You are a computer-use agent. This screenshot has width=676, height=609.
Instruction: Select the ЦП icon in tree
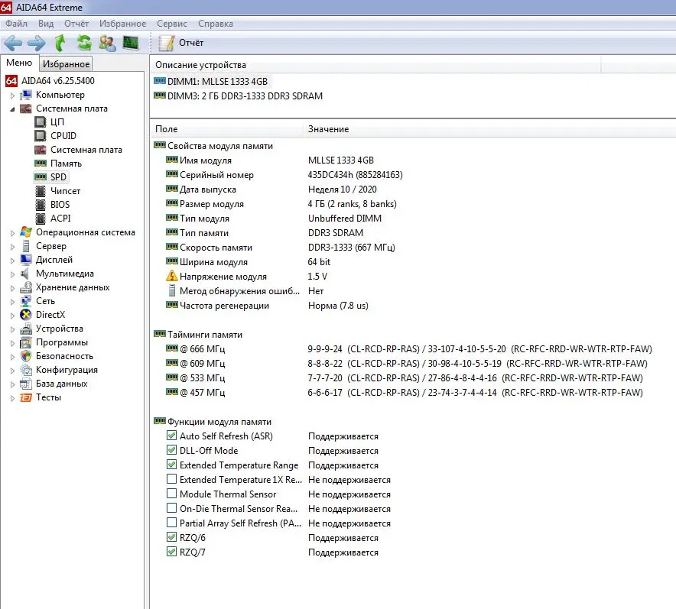click(x=40, y=122)
